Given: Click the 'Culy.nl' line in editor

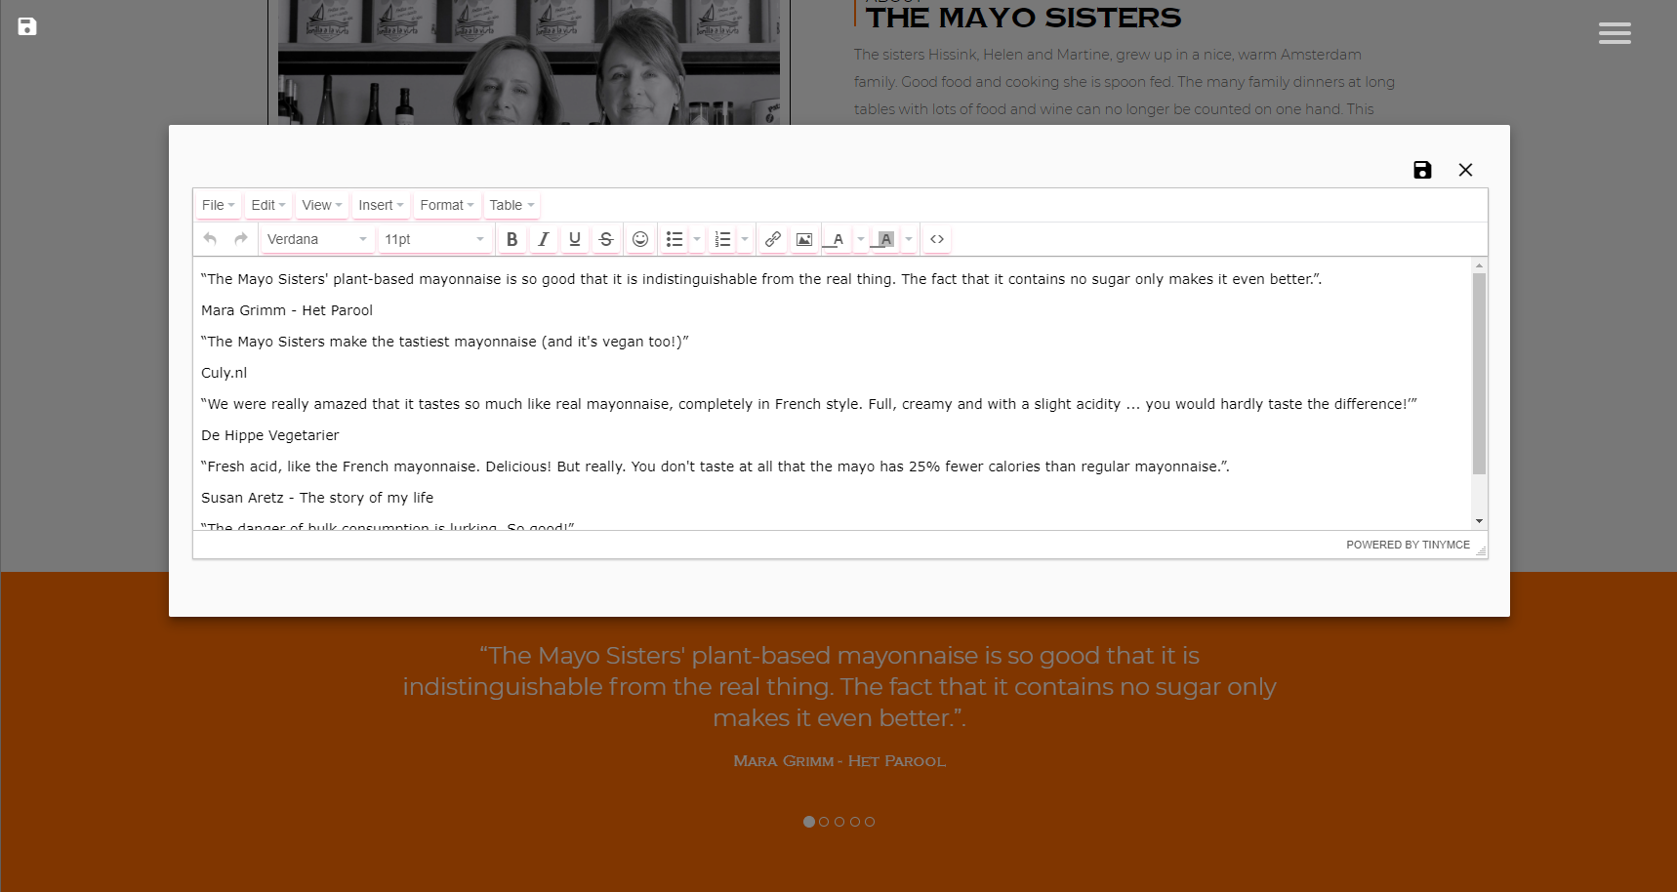Looking at the screenshot, I should [x=225, y=373].
